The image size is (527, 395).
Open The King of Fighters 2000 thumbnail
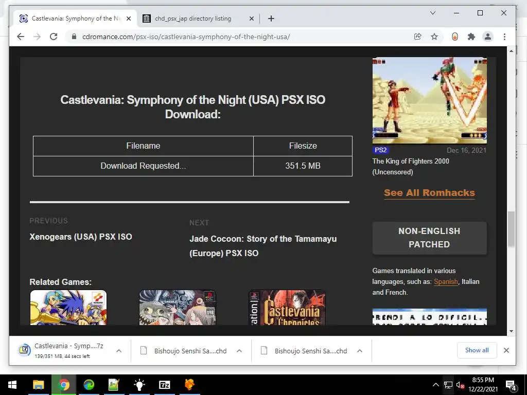tap(430, 100)
